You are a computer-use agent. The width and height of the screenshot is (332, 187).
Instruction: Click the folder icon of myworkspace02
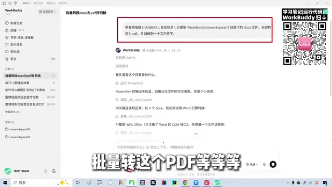tap(7, 137)
